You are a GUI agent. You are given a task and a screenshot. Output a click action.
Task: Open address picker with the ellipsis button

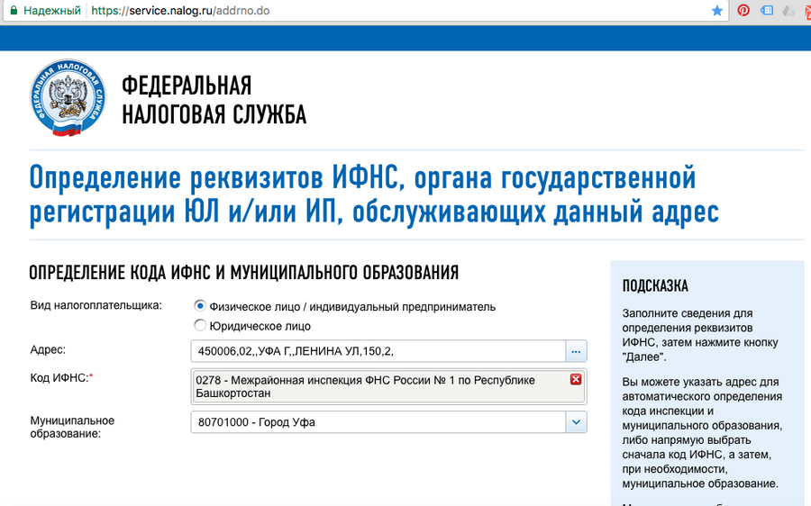point(576,350)
